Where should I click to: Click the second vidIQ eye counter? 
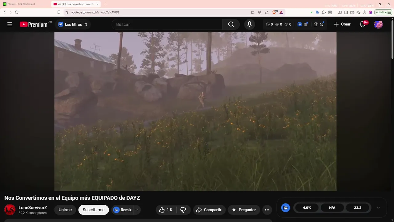pyautogui.click(x=288, y=24)
